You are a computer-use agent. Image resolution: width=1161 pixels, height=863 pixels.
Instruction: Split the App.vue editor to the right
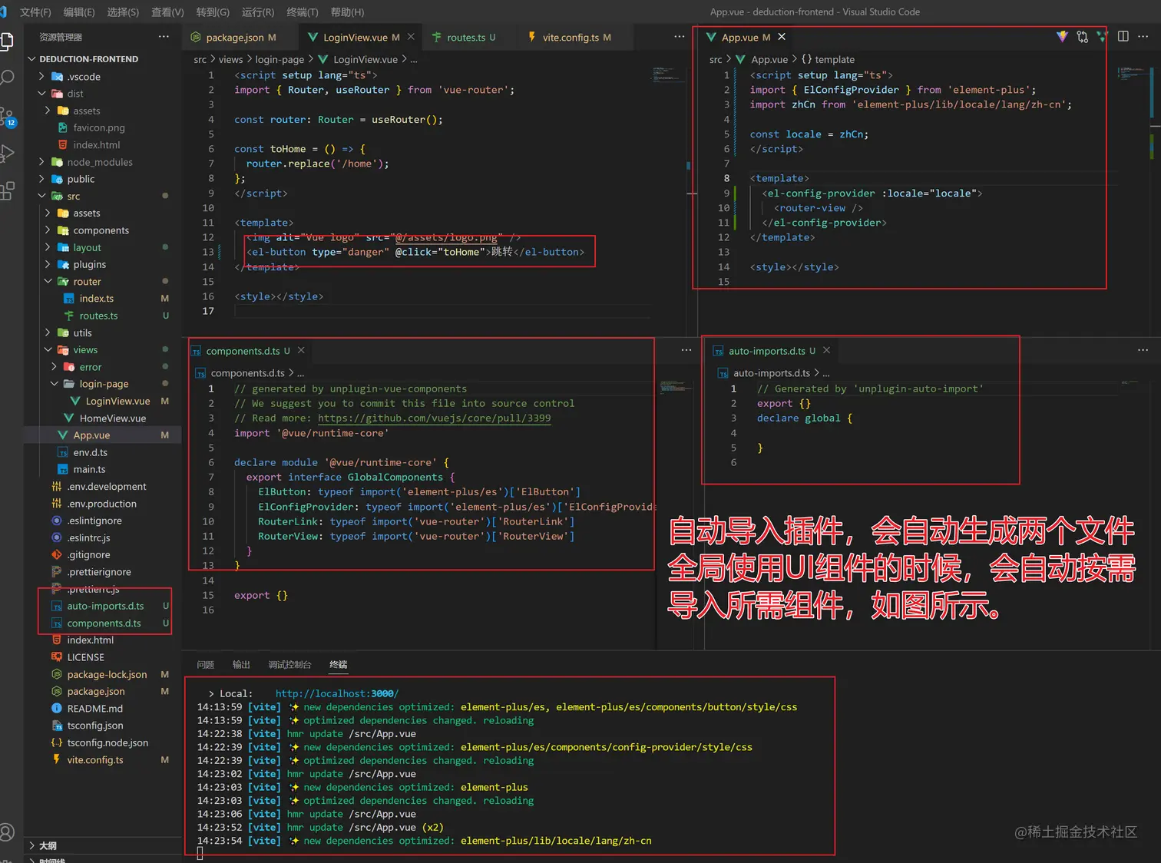point(1123,37)
